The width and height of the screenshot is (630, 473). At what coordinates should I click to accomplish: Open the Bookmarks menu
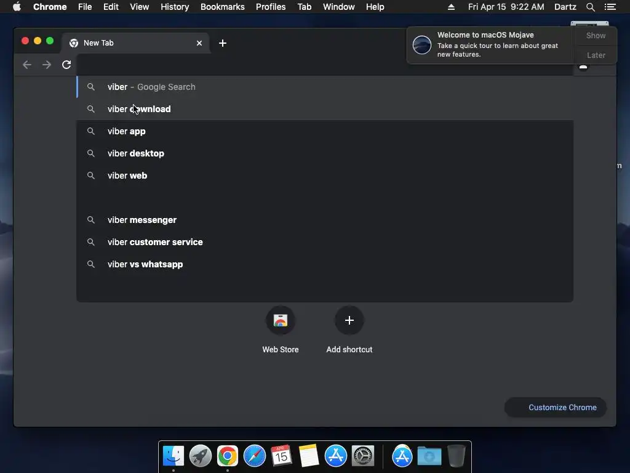222,7
